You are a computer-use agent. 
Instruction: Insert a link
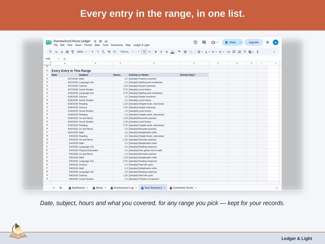[x=228, y=52]
